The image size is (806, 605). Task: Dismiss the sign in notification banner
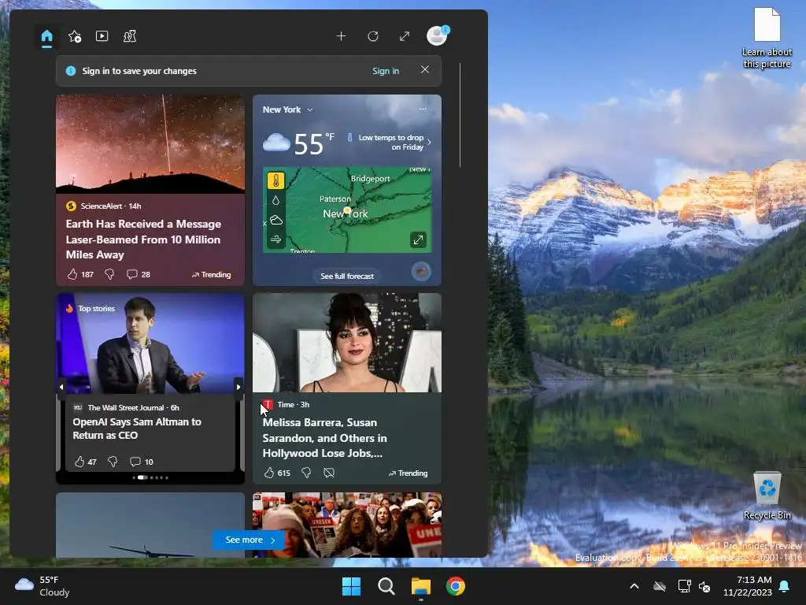[x=424, y=69]
